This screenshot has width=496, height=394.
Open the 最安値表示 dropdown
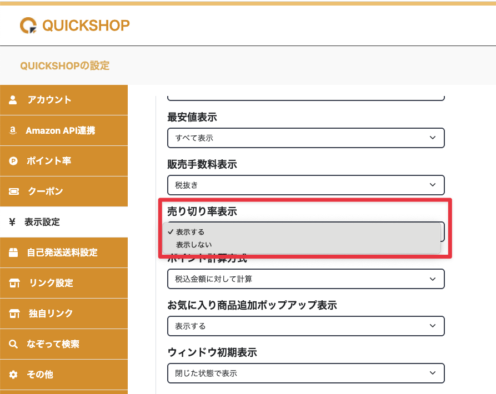pyautogui.click(x=305, y=138)
